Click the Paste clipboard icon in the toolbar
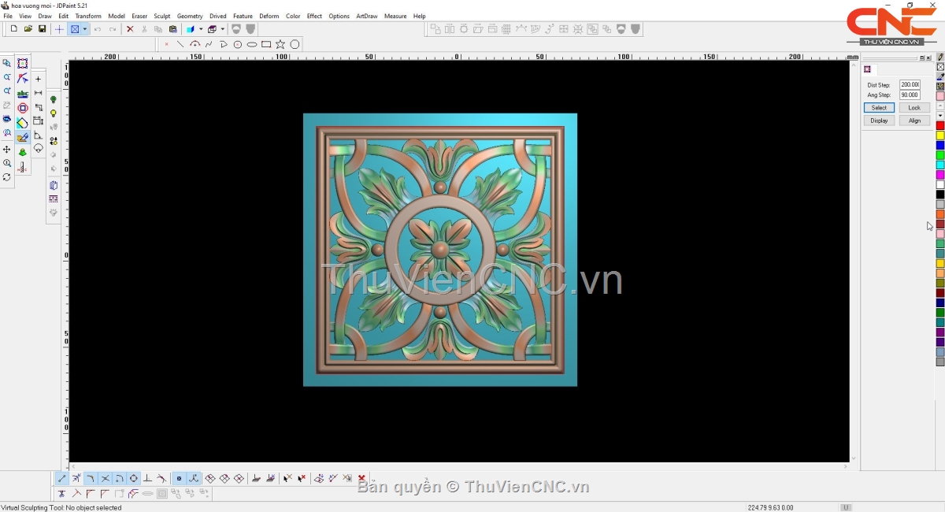The width and height of the screenshot is (945, 512). point(172,29)
